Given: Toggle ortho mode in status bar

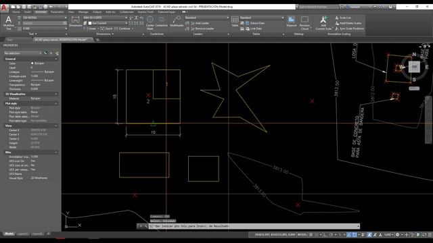Looking at the screenshot, I should (x=326, y=235).
